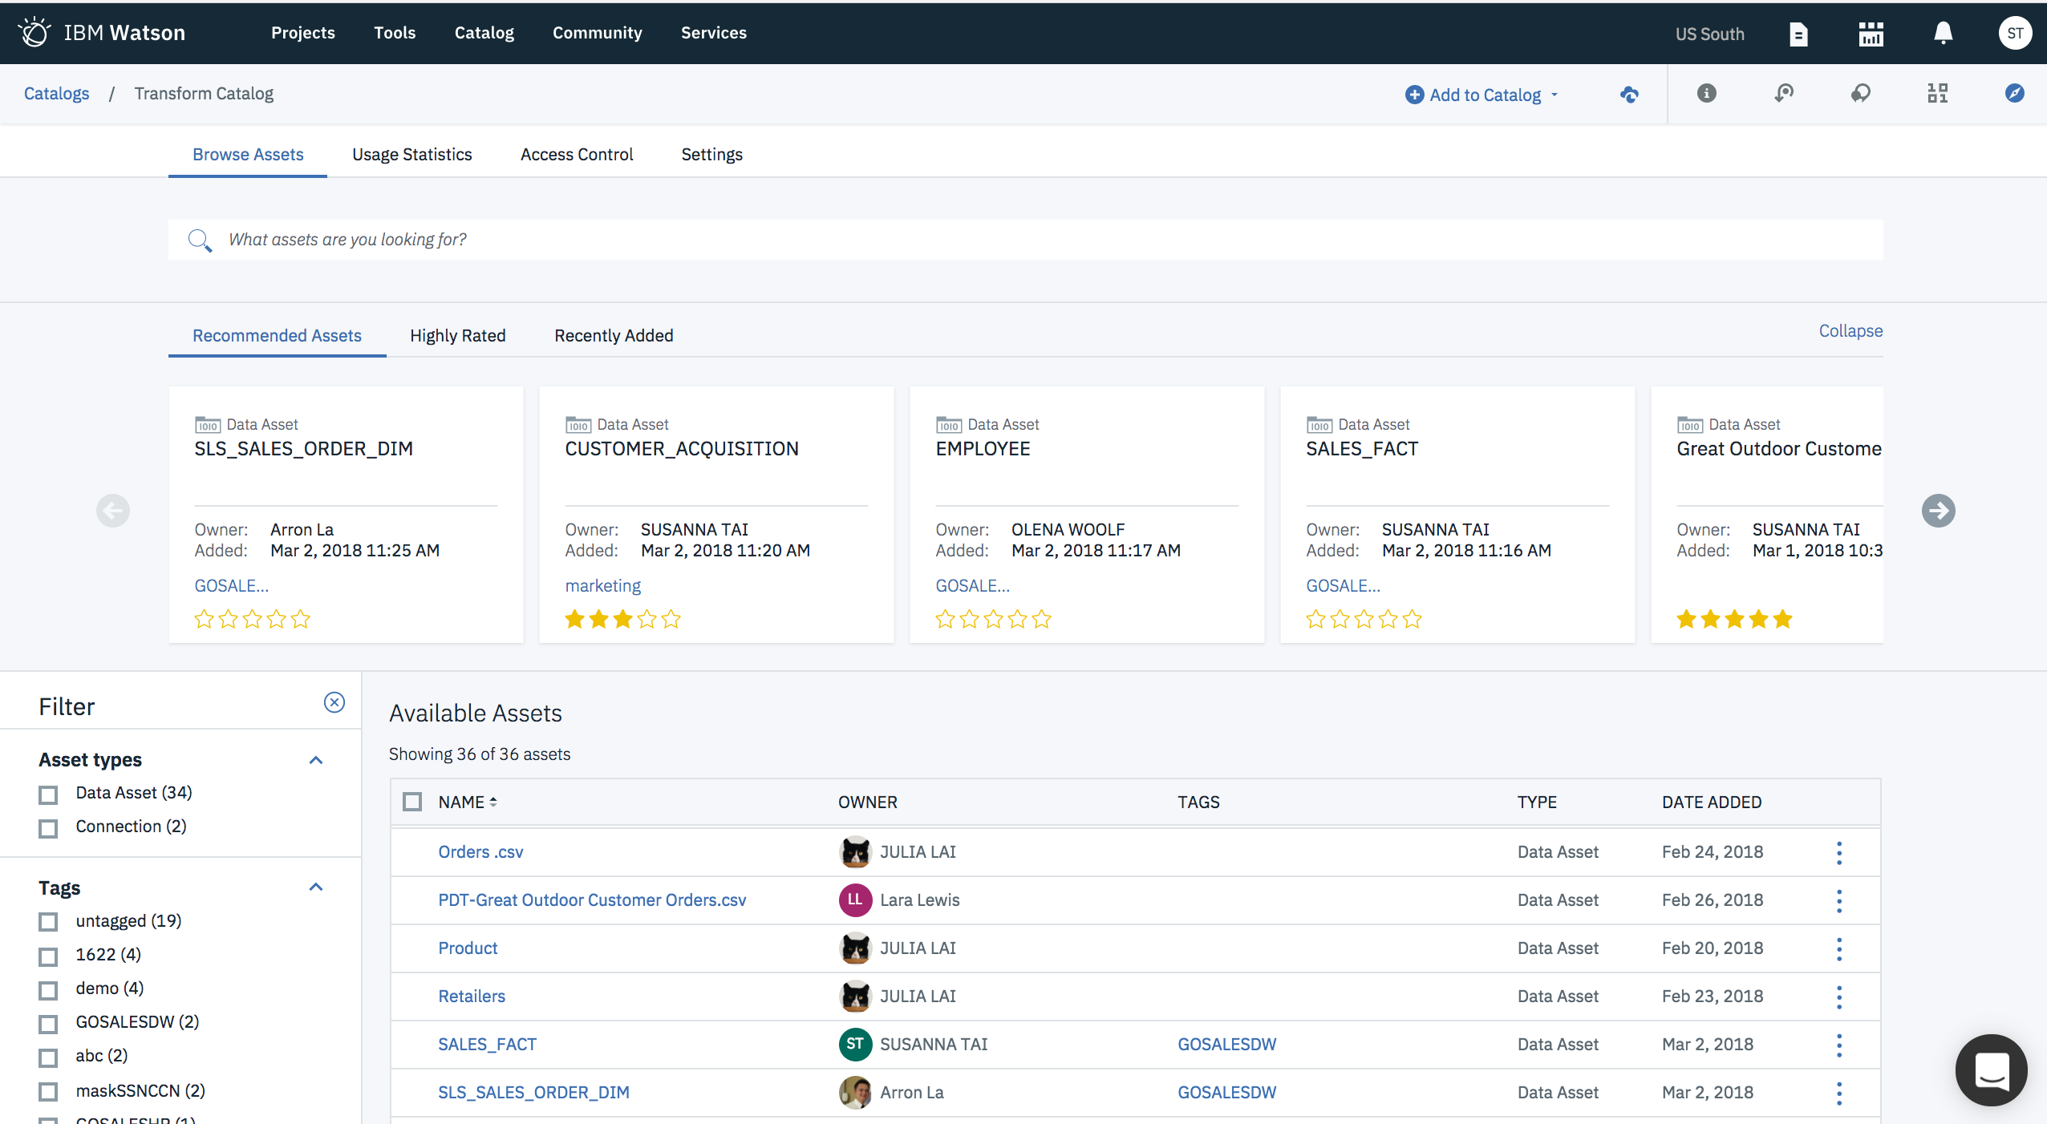Check the Data Asset (34) filter
The image size is (2047, 1124).
[x=48, y=794]
